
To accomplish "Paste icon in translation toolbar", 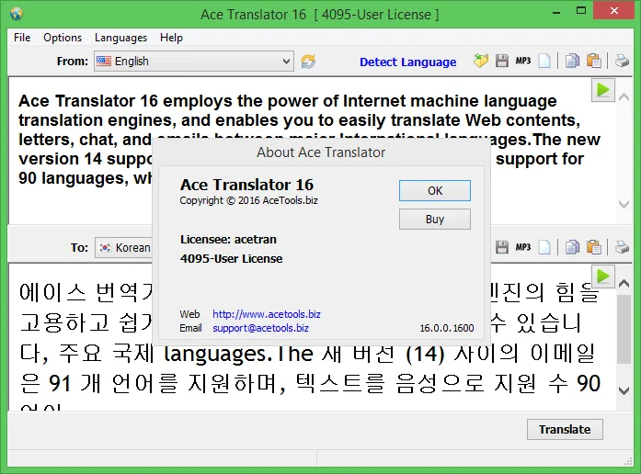I will tap(593, 247).
